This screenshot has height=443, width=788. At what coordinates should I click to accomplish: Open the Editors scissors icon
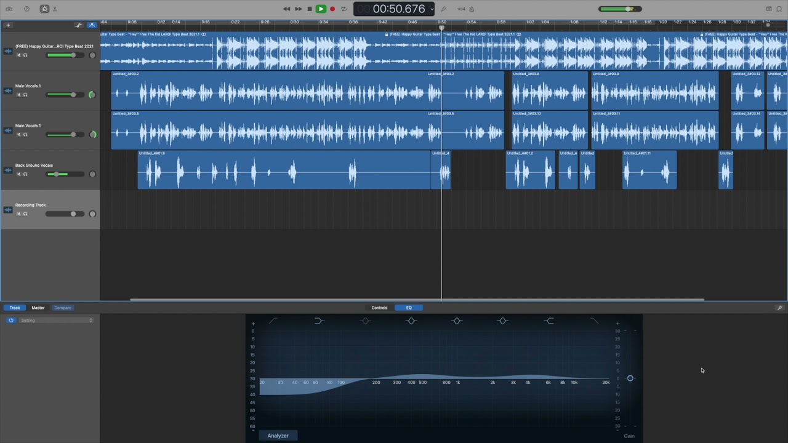click(x=55, y=9)
